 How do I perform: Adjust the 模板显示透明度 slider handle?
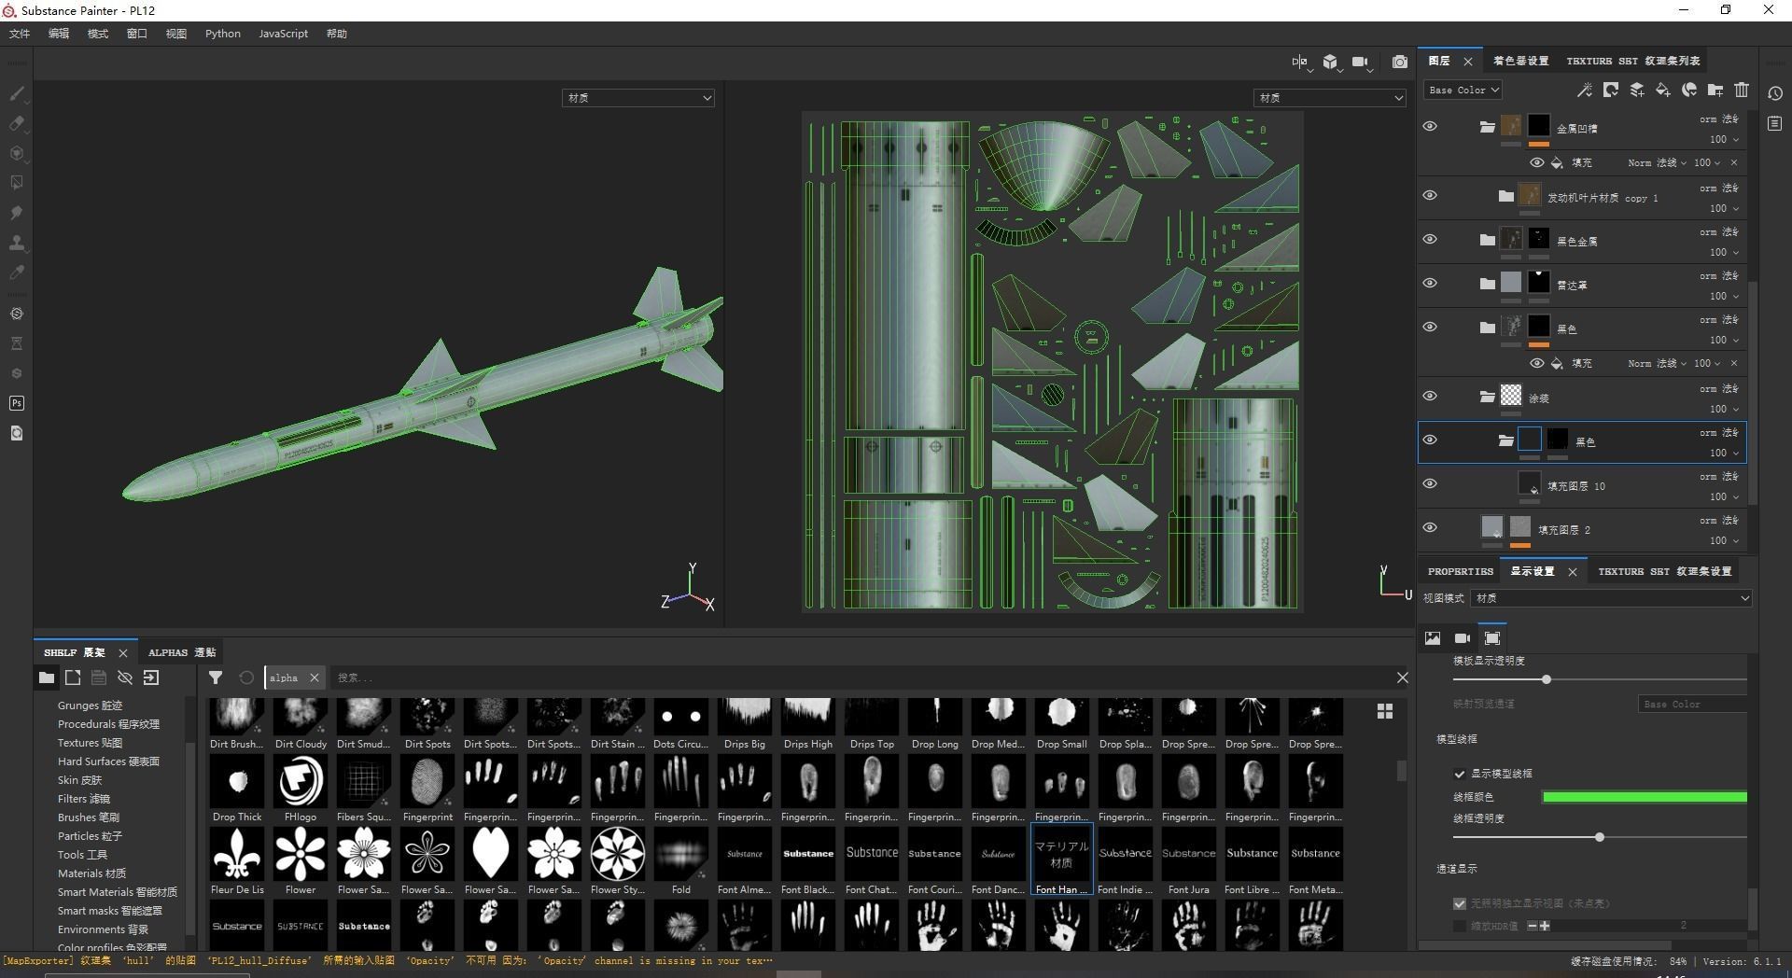(x=1547, y=679)
